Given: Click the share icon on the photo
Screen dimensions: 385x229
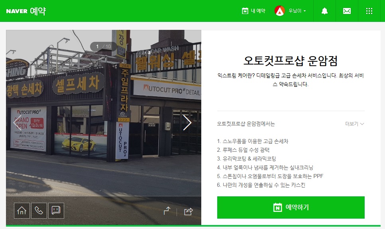Looking at the screenshot, I should (x=189, y=211).
